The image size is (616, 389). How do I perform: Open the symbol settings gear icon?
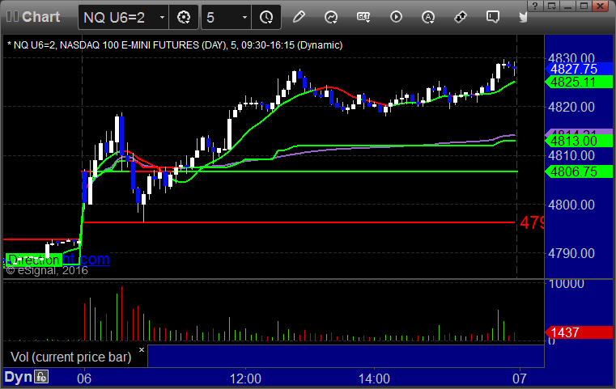click(x=184, y=17)
